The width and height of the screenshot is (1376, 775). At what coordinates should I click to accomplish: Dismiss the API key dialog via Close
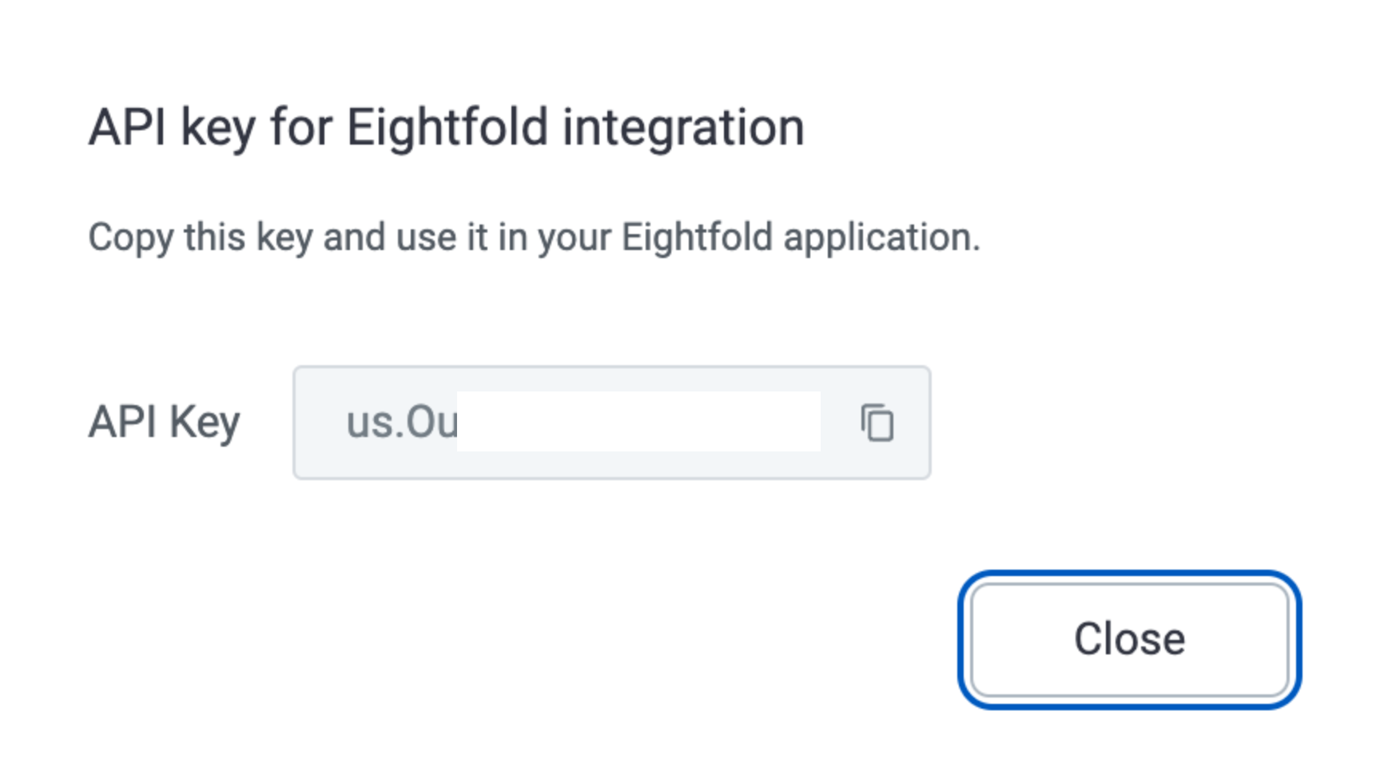pyautogui.click(x=1129, y=639)
